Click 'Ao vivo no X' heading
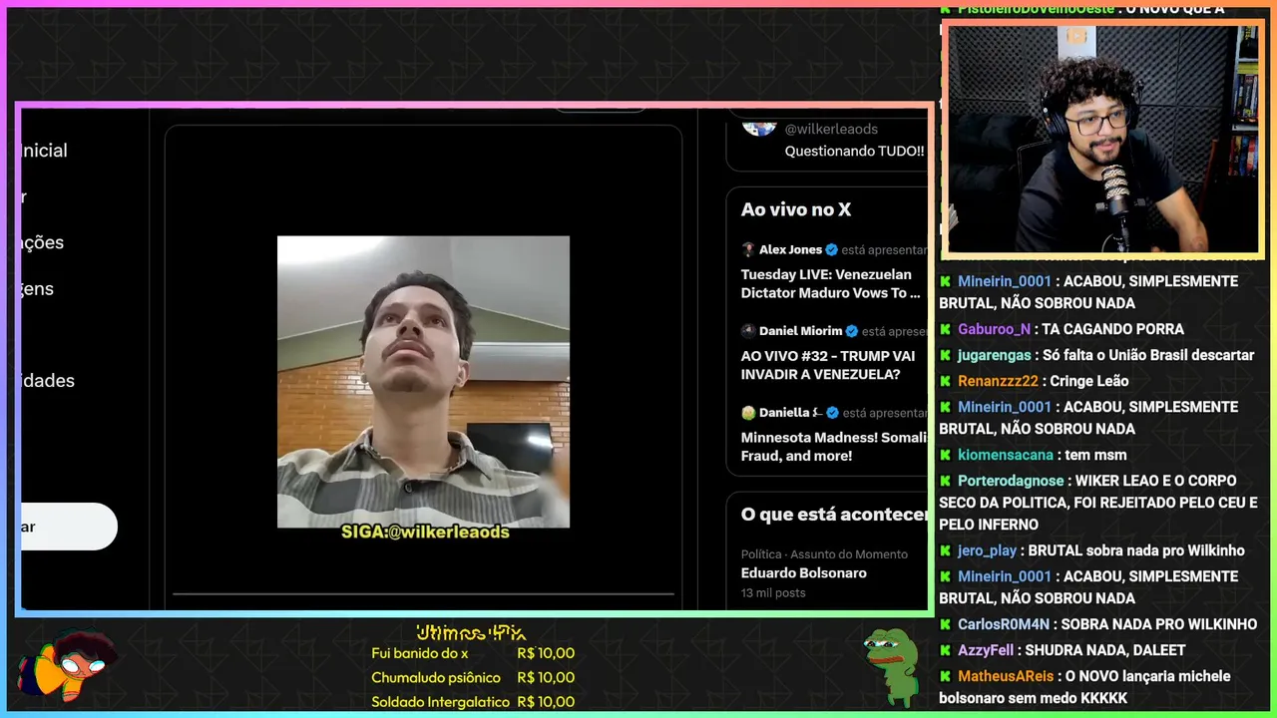 [x=796, y=209]
